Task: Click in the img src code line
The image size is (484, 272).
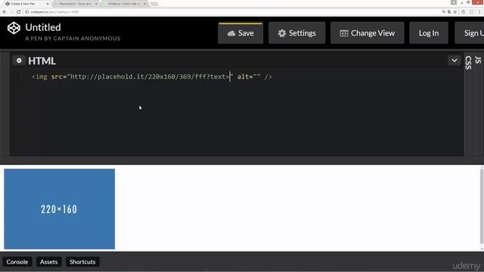Action: (x=152, y=77)
